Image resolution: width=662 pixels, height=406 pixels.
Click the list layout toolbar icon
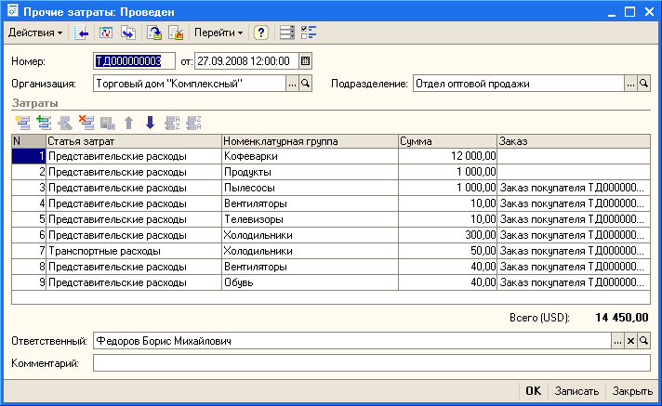[x=287, y=33]
